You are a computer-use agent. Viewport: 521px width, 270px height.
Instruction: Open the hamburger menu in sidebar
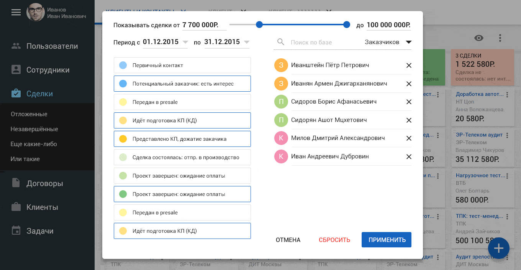click(x=16, y=13)
